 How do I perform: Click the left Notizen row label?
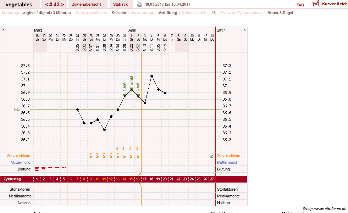[x=24, y=203]
